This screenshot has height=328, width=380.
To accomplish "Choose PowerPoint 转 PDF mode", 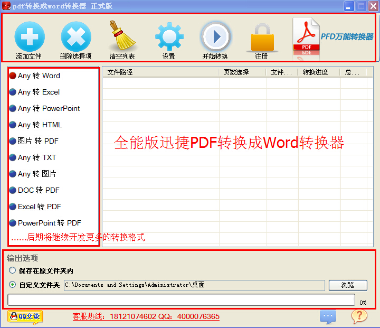I will coord(45,223).
